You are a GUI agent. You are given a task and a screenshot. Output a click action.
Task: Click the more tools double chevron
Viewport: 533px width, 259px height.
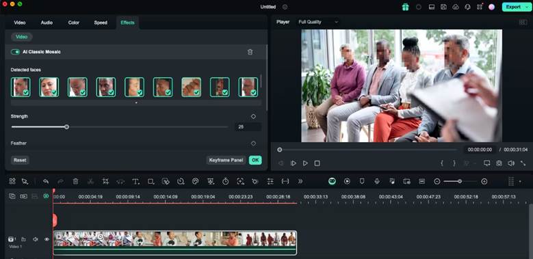point(300,181)
